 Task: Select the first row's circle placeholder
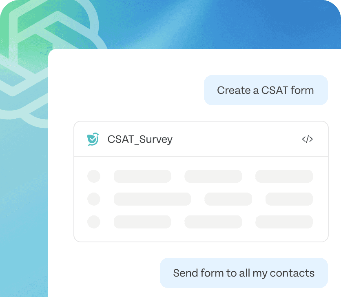94,176
